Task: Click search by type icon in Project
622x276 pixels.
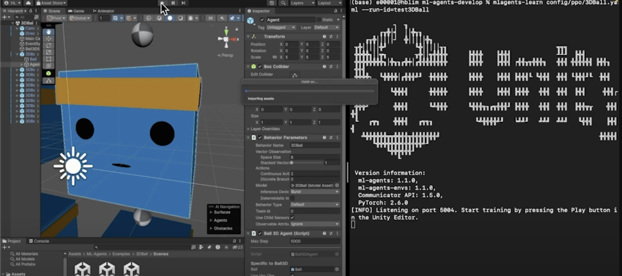Action: click(201, 247)
